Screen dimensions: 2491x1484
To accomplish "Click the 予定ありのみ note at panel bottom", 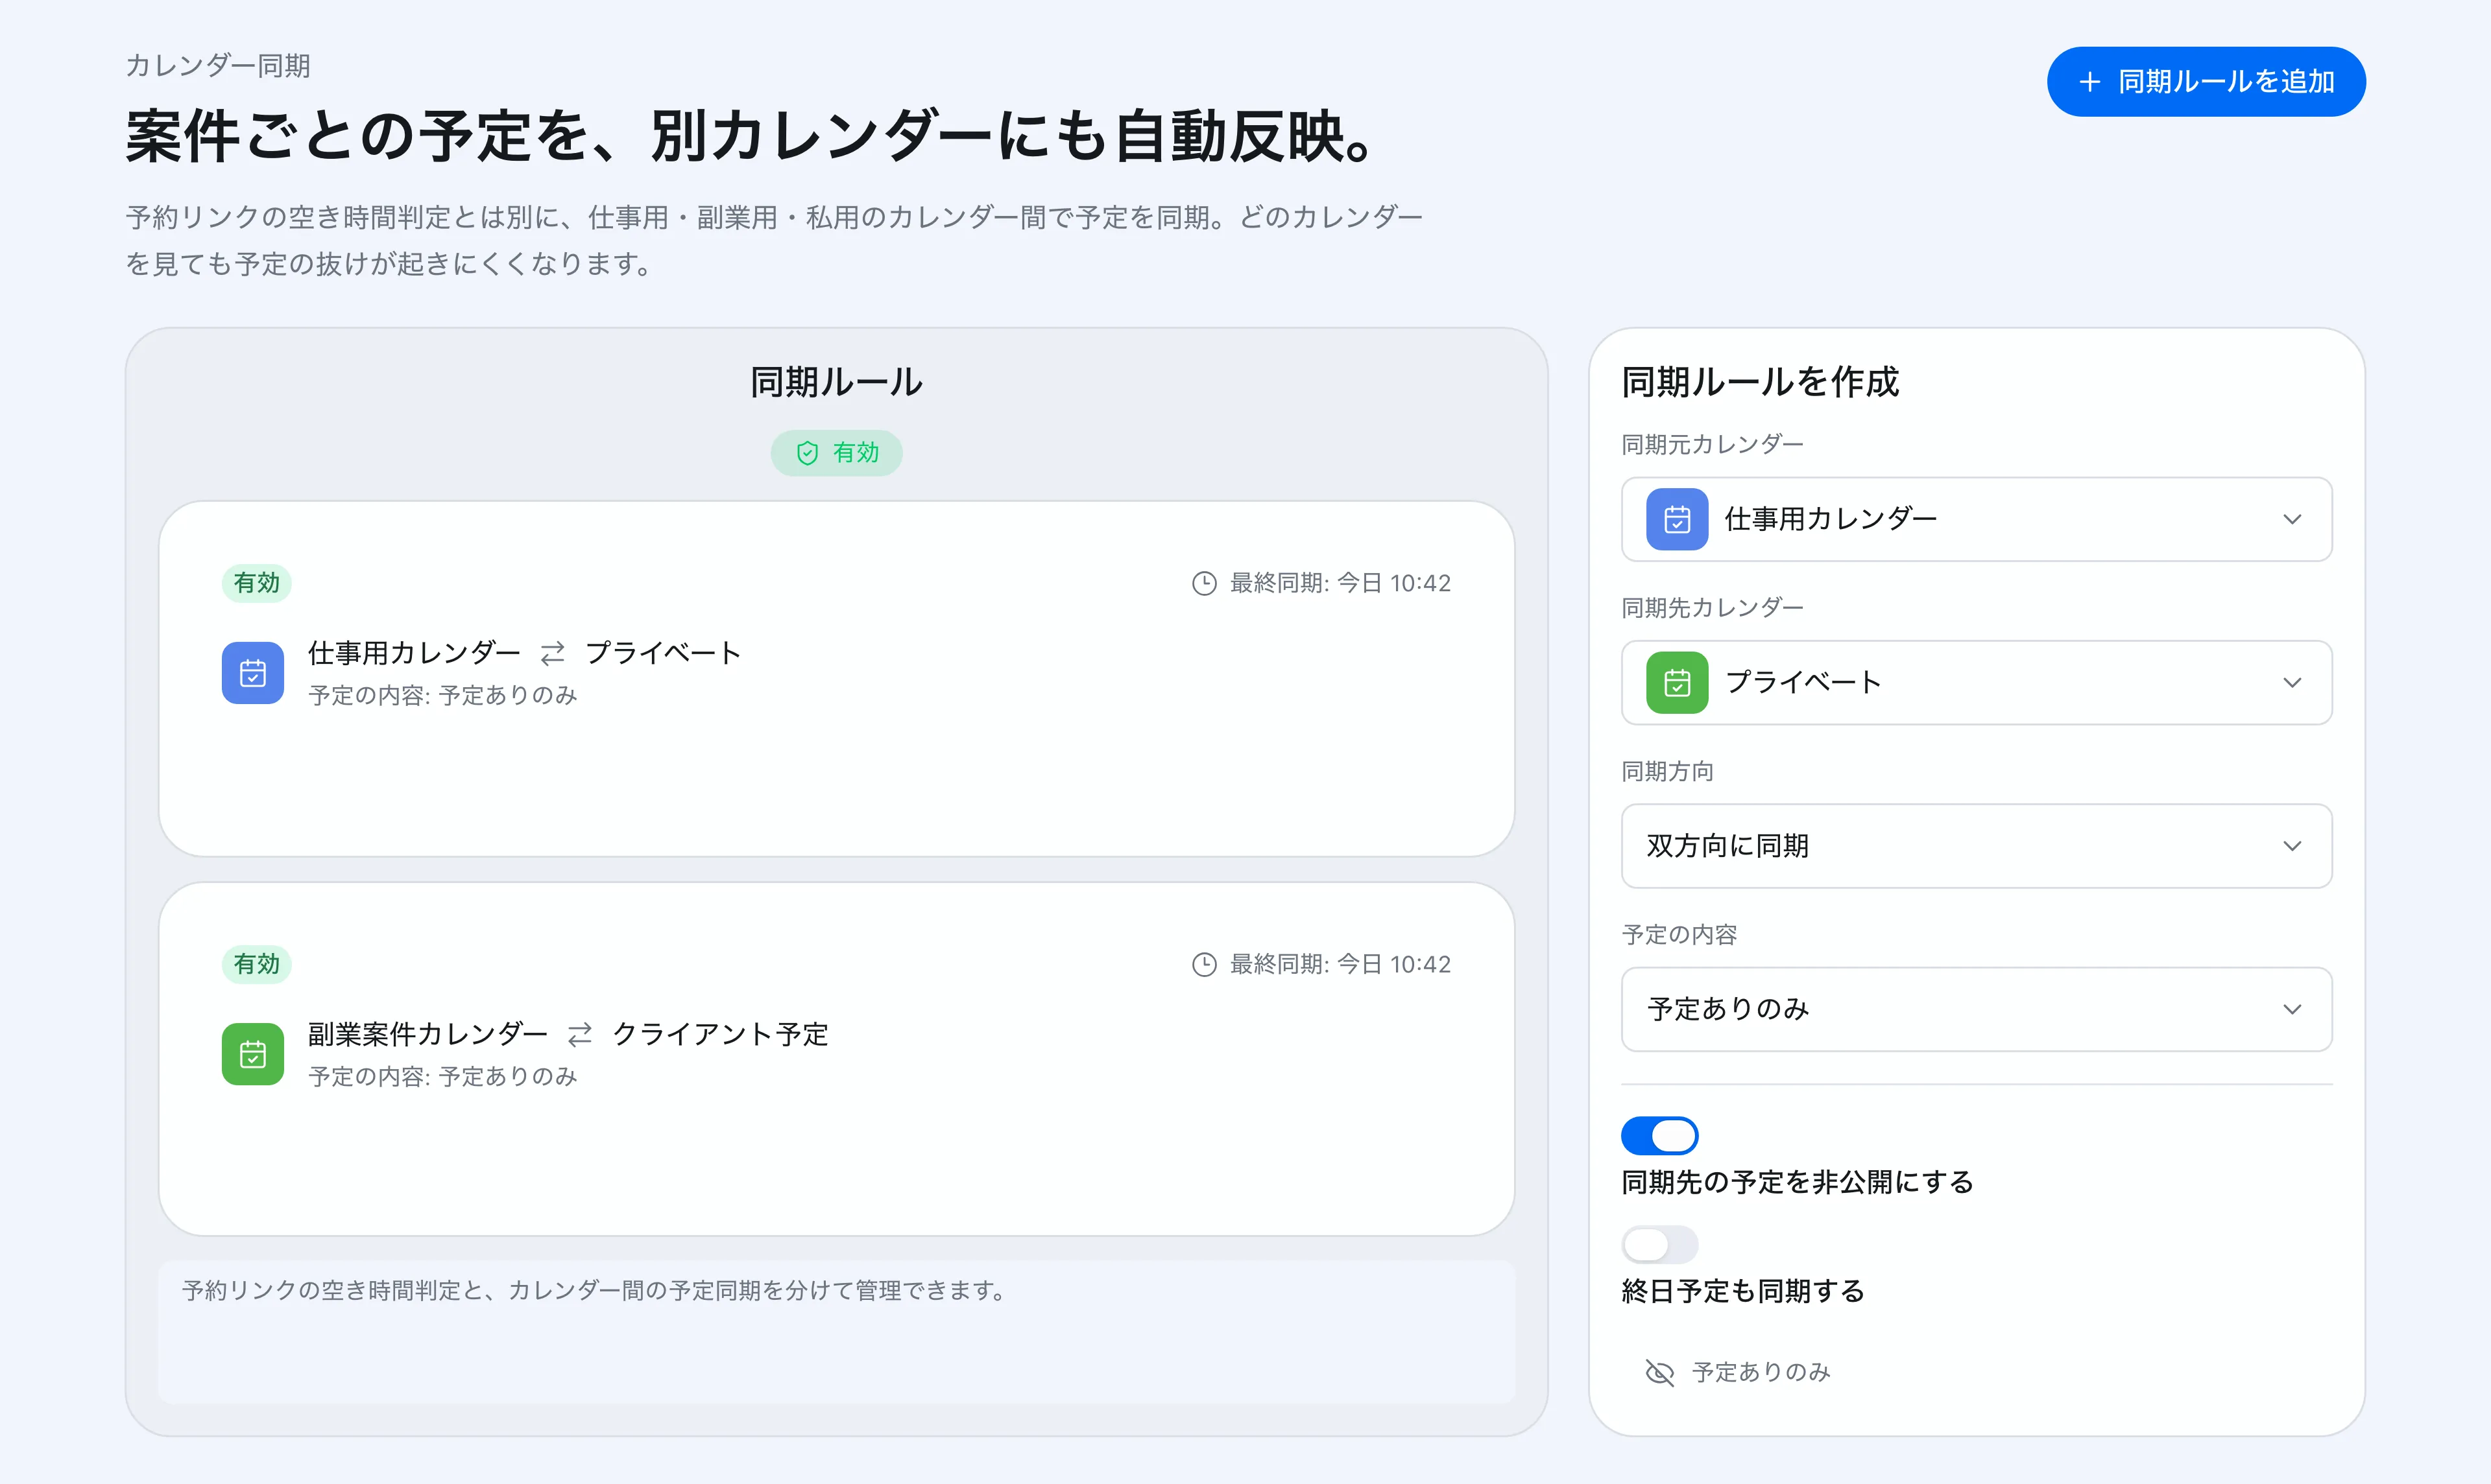I will 1761,1372.
